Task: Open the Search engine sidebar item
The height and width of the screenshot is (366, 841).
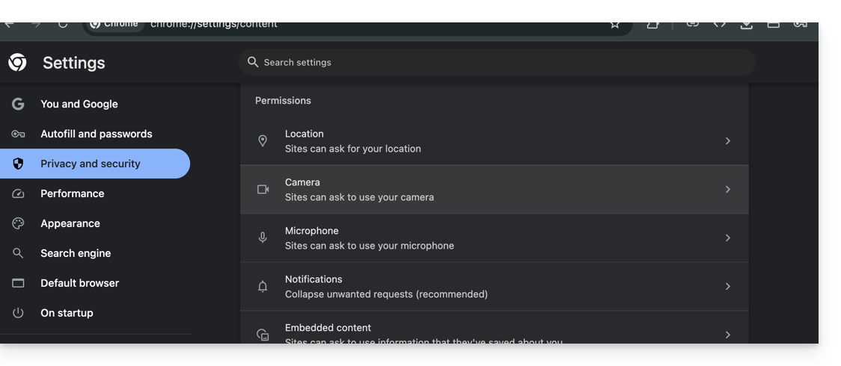Action: [75, 253]
